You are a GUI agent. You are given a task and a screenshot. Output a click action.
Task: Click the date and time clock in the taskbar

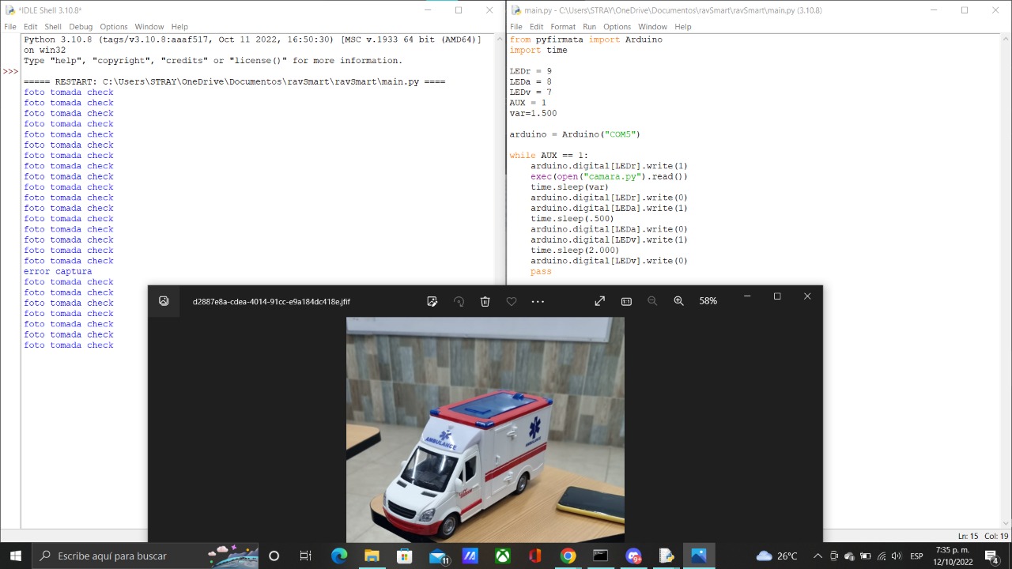click(x=953, y=556)
